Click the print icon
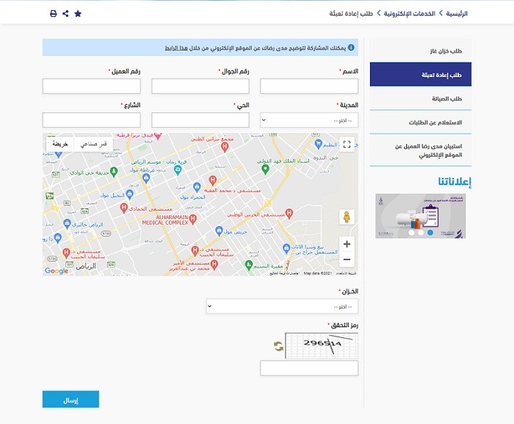The height and width of the screenshot is (424, 514). [x=53, y=13]
